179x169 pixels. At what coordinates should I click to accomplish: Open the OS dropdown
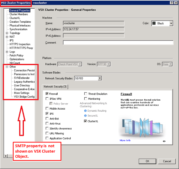(170, 64)
